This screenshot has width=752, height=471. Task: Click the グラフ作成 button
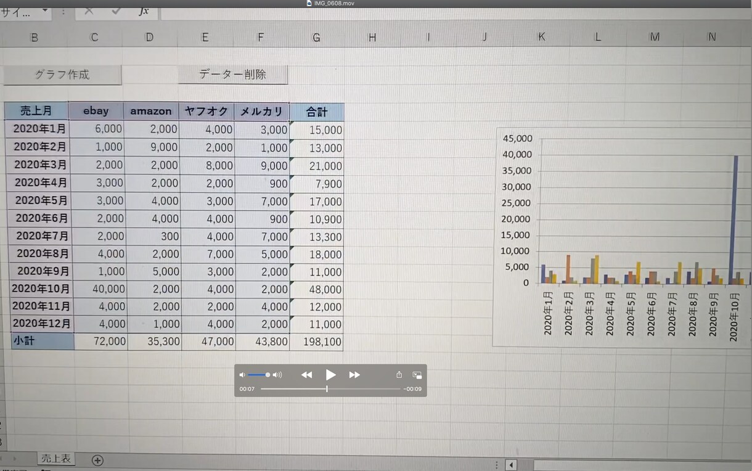pos(62,75)
